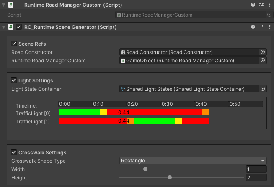Collapse the RC_Runtime Scene Generator component foldout
The image size is (274, 187).
3,27
